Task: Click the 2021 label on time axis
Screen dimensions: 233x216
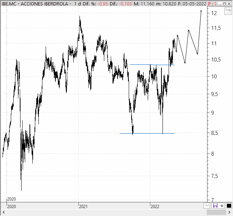Action: coord(83,207)
